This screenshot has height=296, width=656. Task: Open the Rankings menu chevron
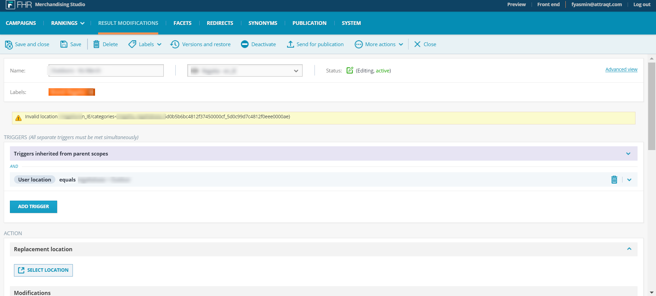coord(82,23)
